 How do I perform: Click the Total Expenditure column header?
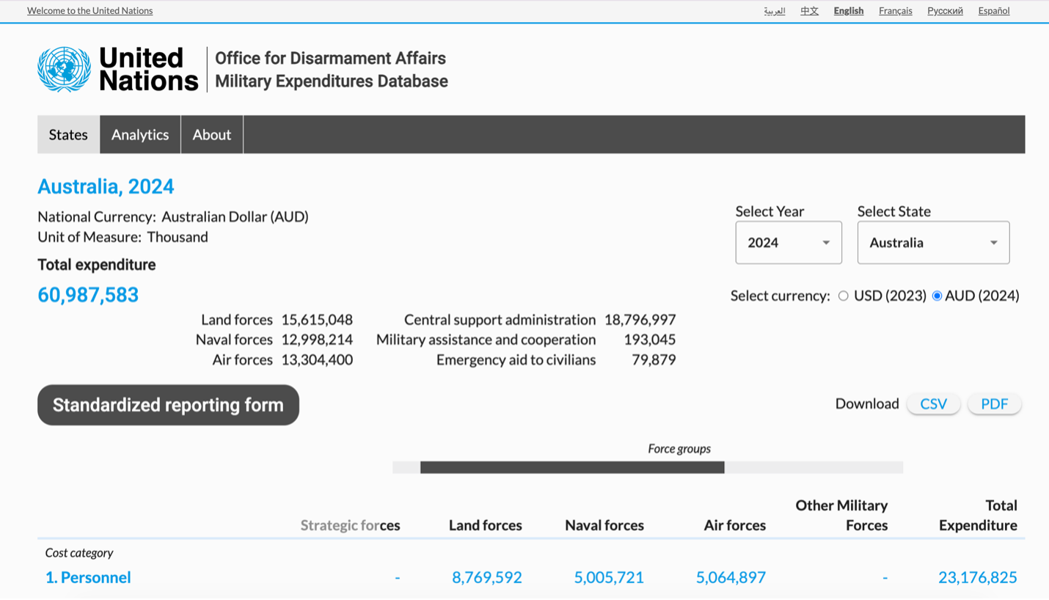click(978, 515)
